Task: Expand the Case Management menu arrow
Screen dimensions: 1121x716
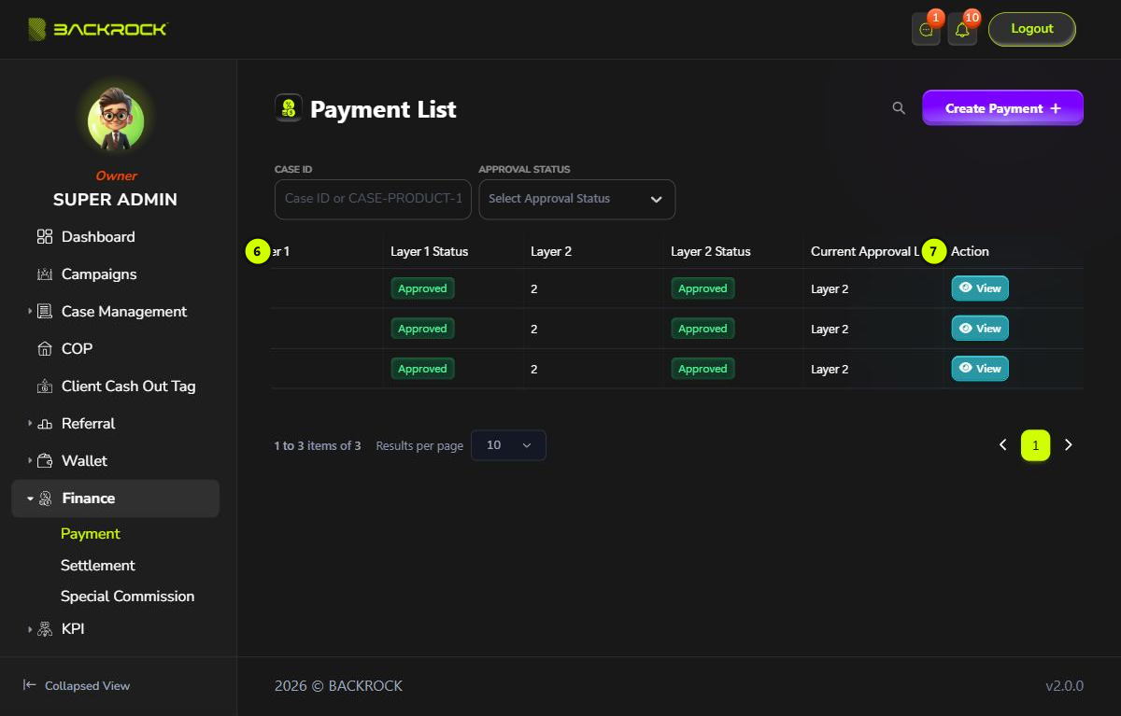Action: pyautogui.click(x=30, y=312)
